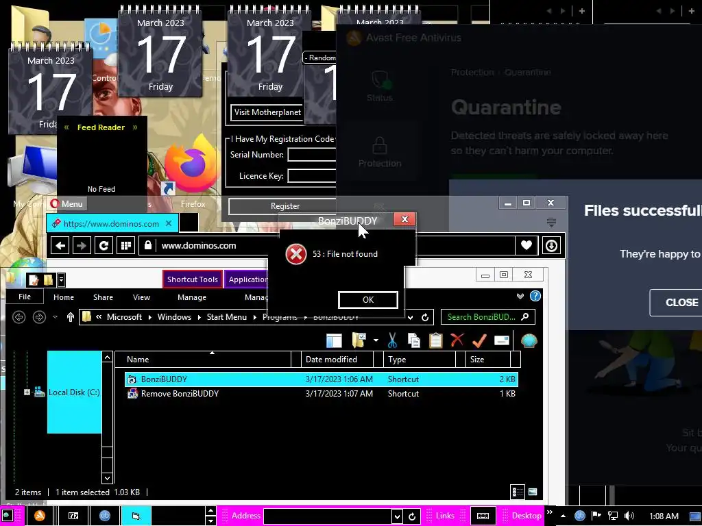Click the Cut scissors icon
The width and height of the screenshot is (702, 526).
coord(392,340)
